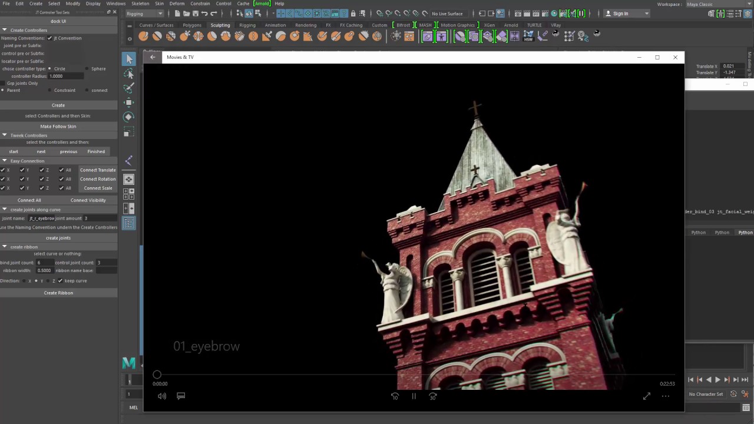The height and width of the screenshot is (424, 754).
Task: Skip forward 30 seconds in video
Action: (x=433, y=396)
